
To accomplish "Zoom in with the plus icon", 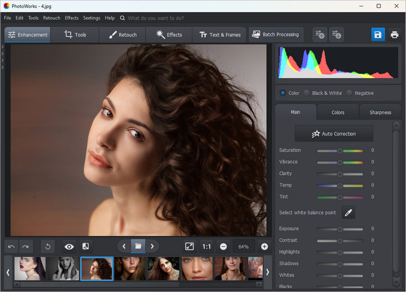I will coord(264,246).
